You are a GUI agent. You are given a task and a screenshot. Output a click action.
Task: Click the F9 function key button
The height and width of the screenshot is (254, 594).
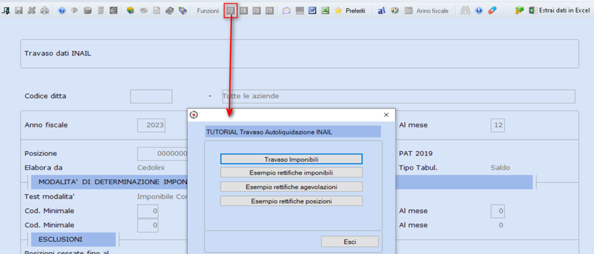(x=256, y=11)
